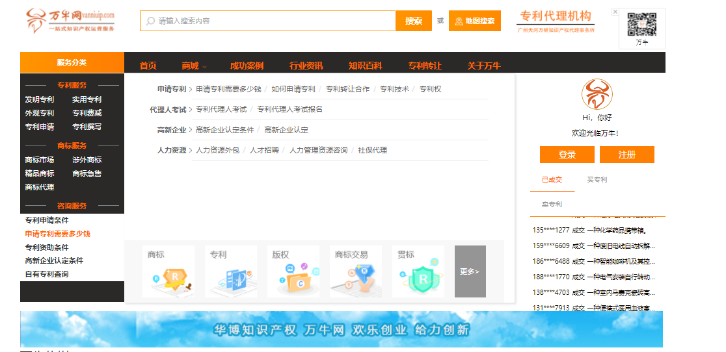Close the QR code popup
Screen dimensions: 726x352
pyautogui.click(x=615, y=12)
